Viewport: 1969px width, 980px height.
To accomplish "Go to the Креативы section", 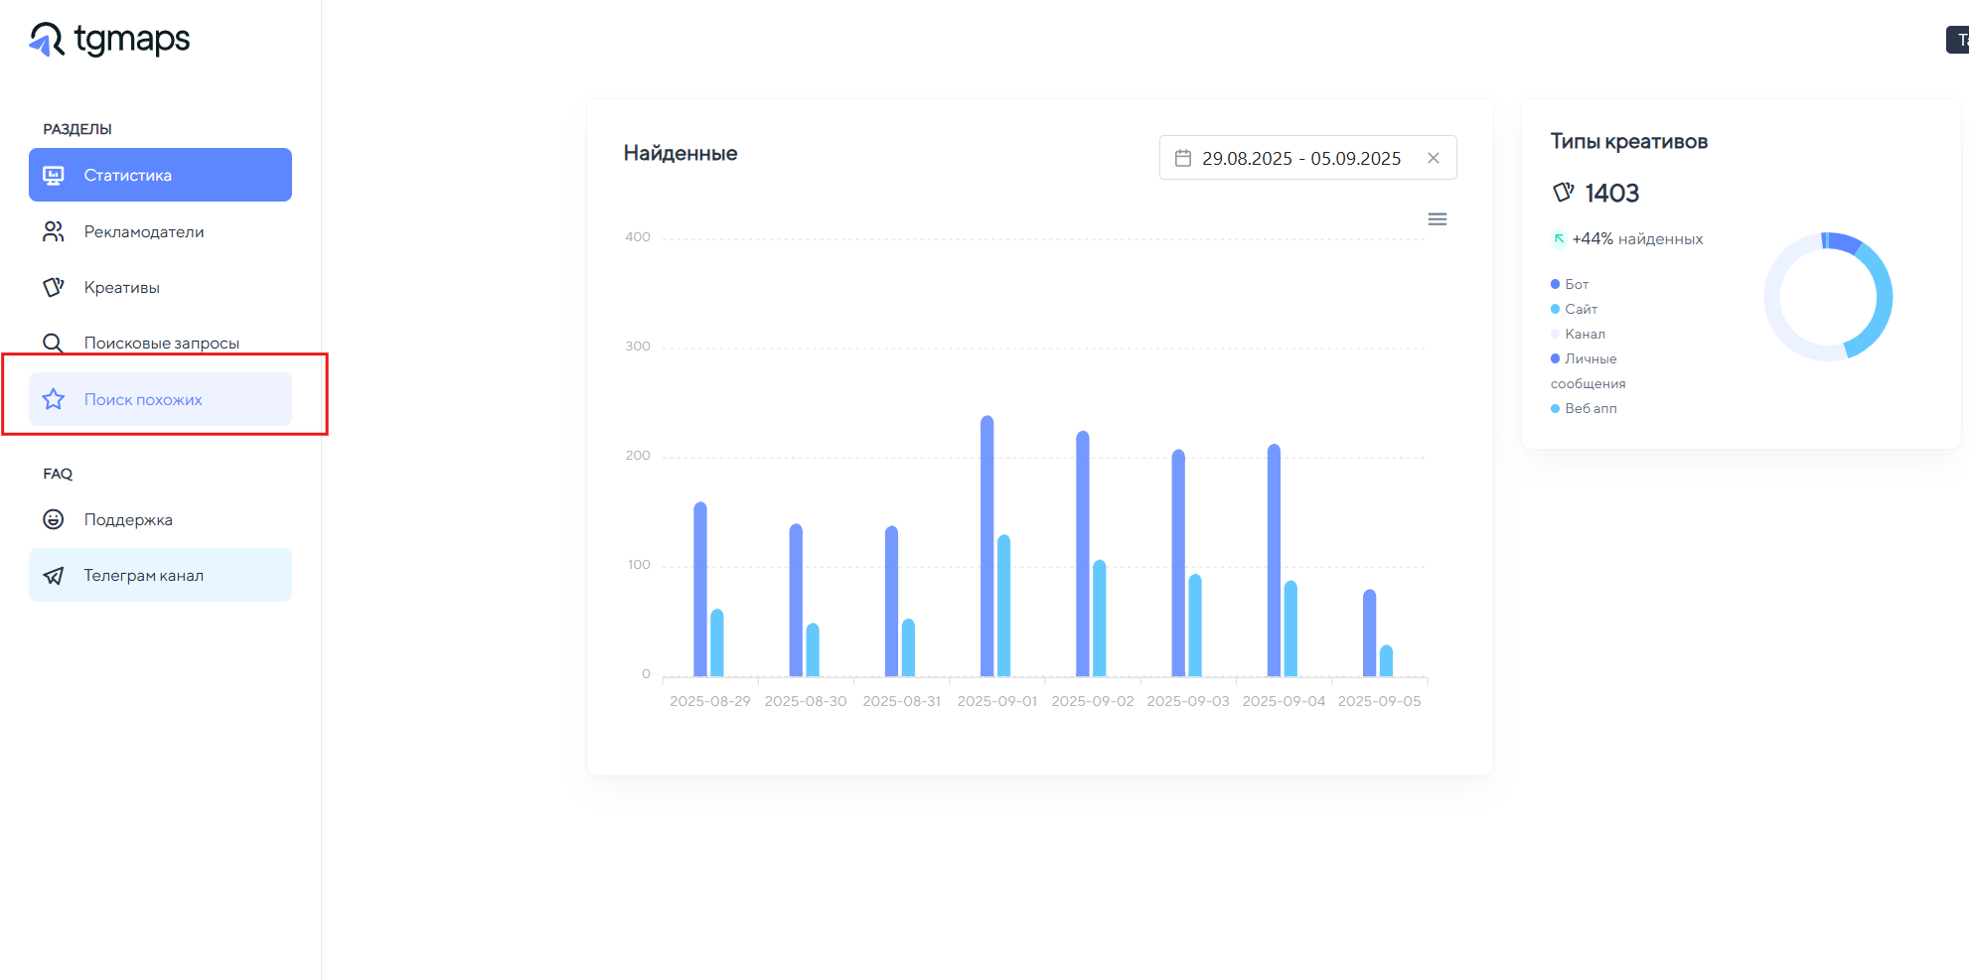I will (x=122, y=287).
